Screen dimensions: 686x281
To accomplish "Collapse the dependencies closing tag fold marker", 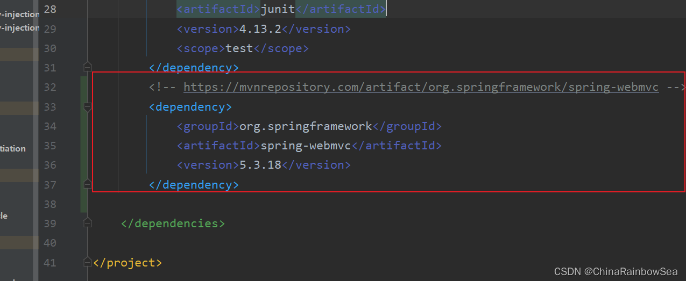I will 87,223.
